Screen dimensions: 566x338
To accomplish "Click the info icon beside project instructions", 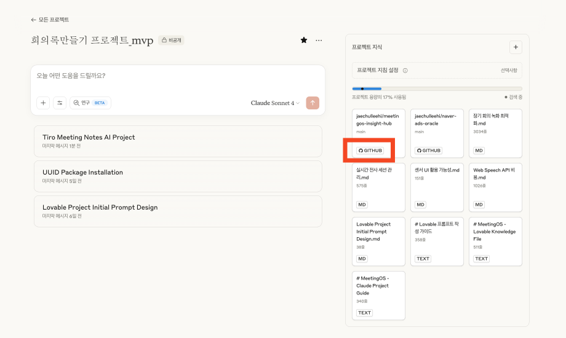I will [405, 71].
